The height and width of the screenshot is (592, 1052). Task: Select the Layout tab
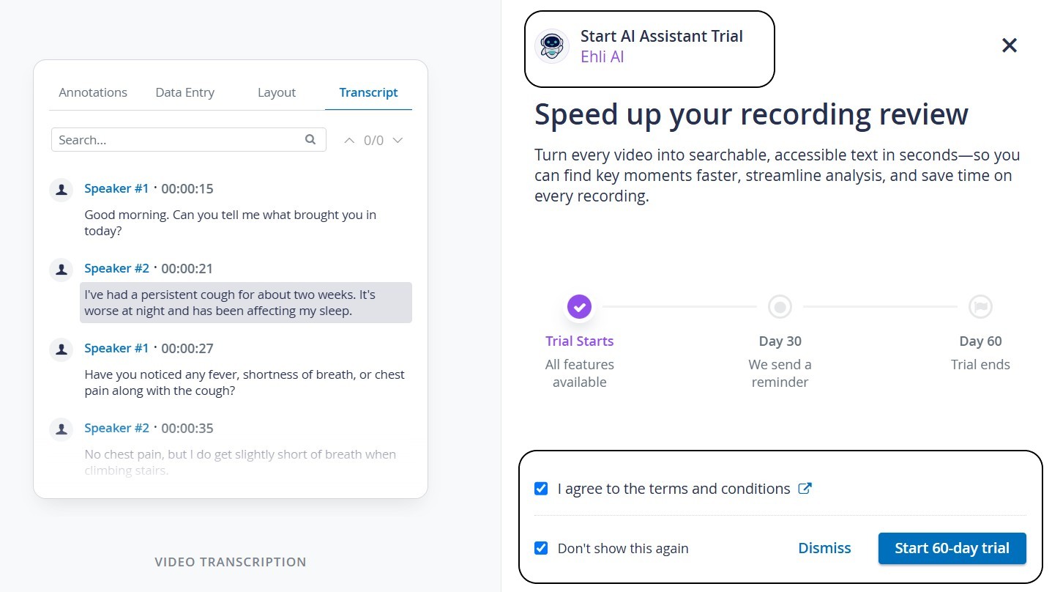tap(277, 92)
